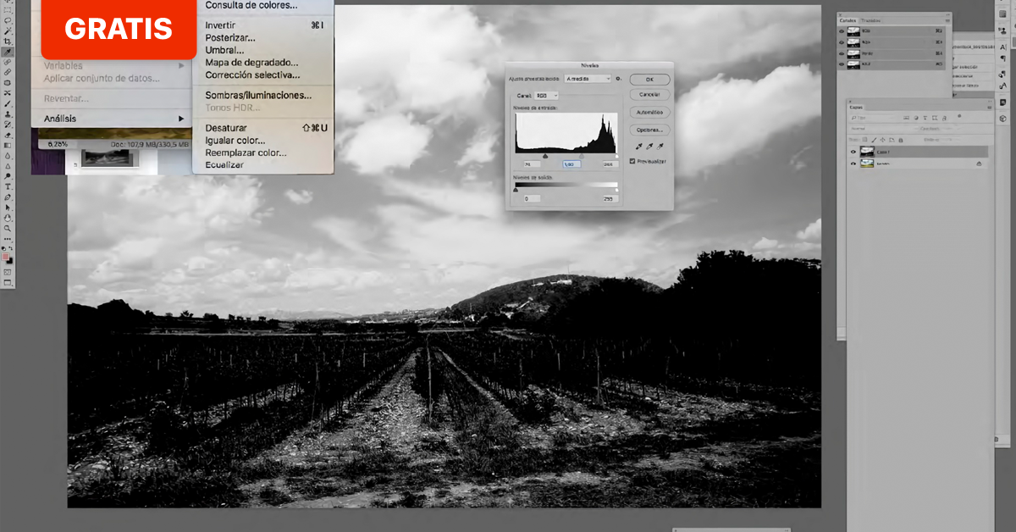The image size is (1016, 532).
Task: Select the Type tool
Action: [x=8, y=186]
